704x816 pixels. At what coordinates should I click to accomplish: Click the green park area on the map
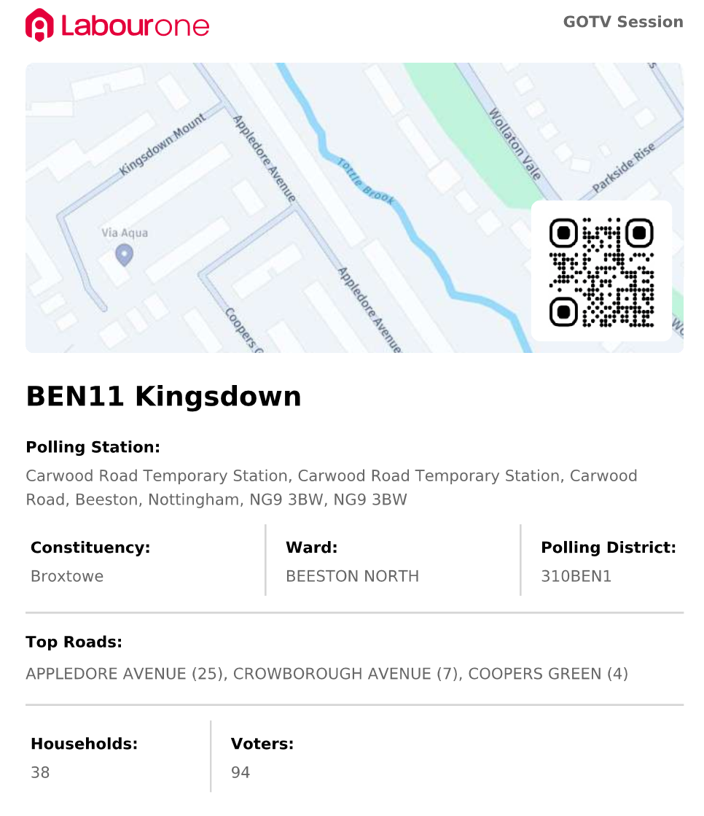(466, 117)
